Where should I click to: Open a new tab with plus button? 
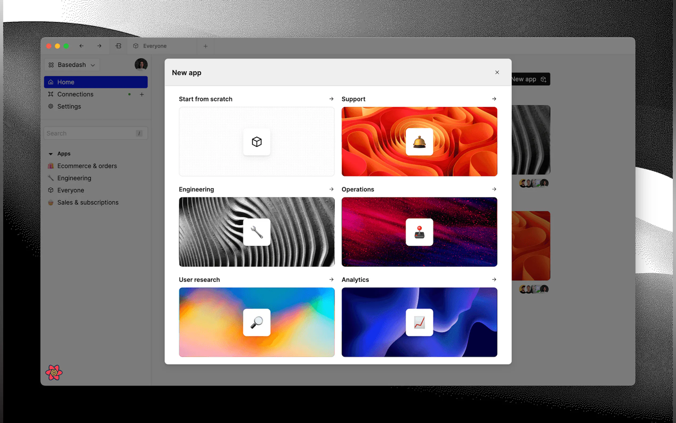pyautogui.click(x=205, y=46)
